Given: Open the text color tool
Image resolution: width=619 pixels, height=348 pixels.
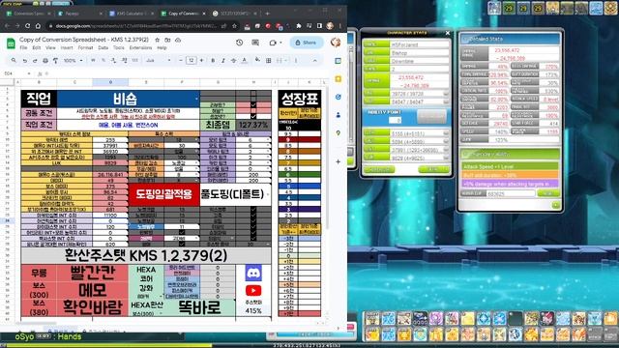Looking at the screenshot, I should [x=245, y=60].
